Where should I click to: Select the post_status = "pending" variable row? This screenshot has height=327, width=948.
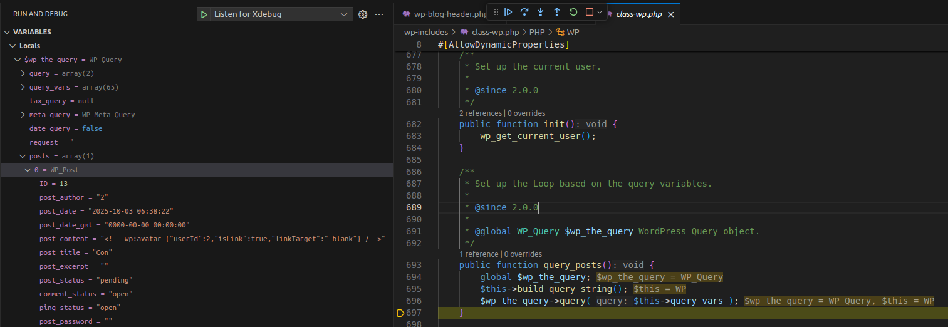[x=86, y=280]
